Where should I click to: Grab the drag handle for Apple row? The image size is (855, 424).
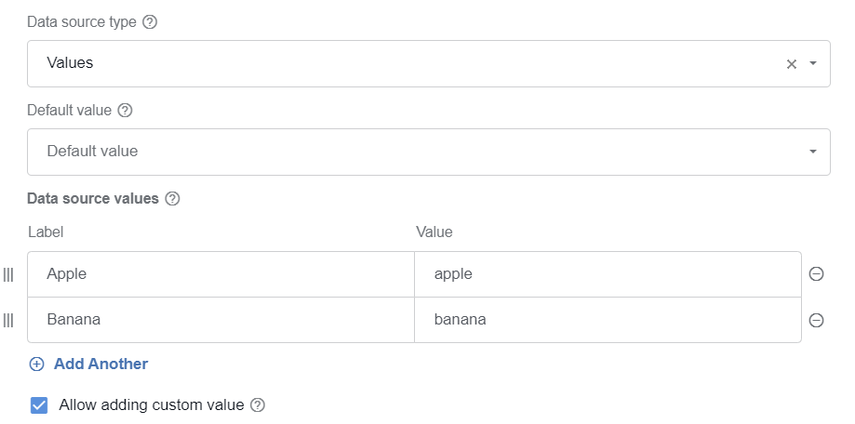point(8,274)
